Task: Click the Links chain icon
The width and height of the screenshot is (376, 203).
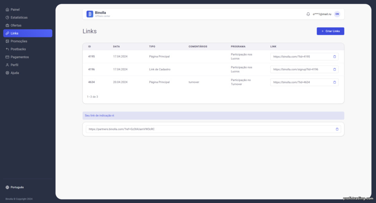Action: click(x=7, y=33)
